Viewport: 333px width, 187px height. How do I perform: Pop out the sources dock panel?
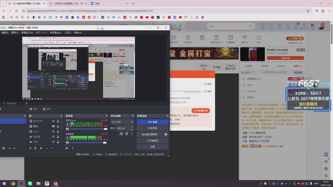[x=61, y=116]
